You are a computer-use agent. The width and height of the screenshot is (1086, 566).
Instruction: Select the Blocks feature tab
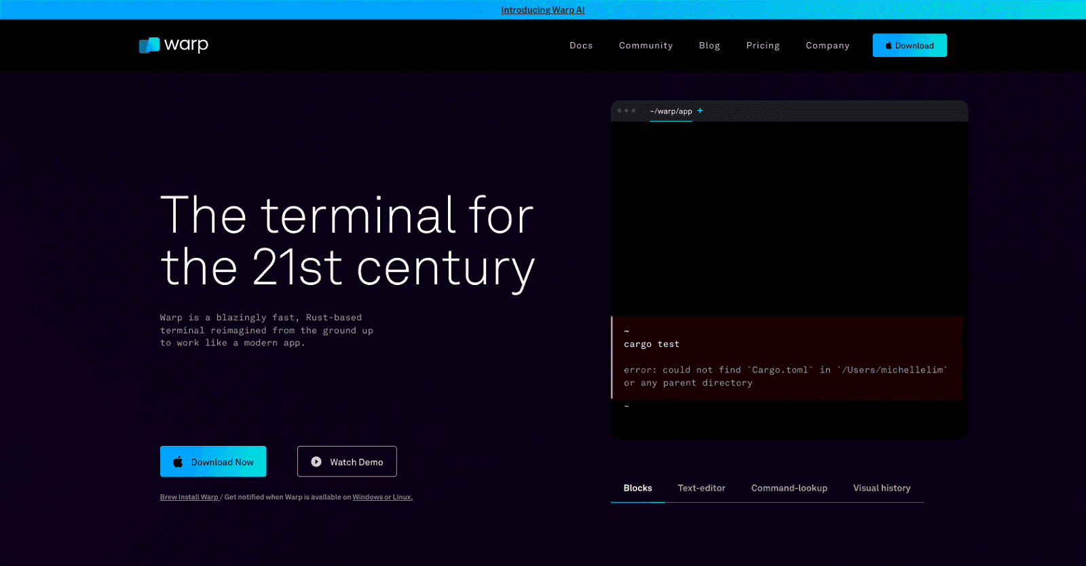click(637, 488)
